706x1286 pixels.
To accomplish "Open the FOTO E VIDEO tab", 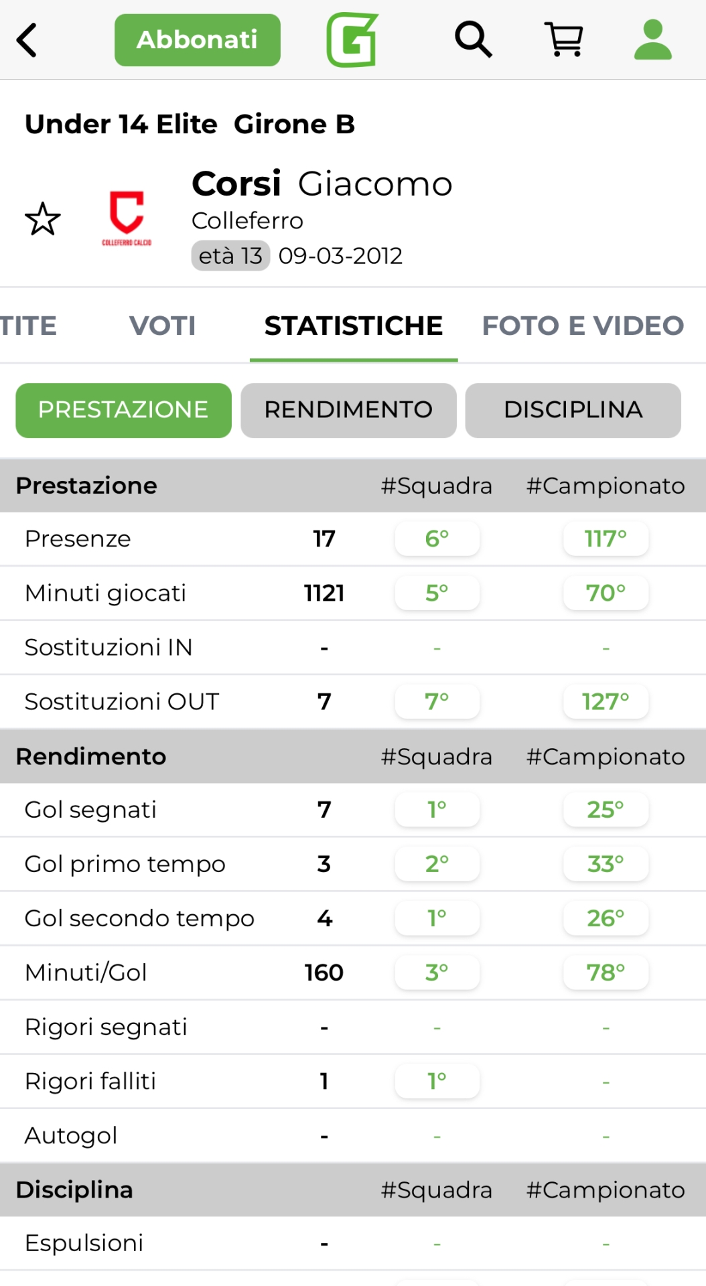I will point(583,326).
